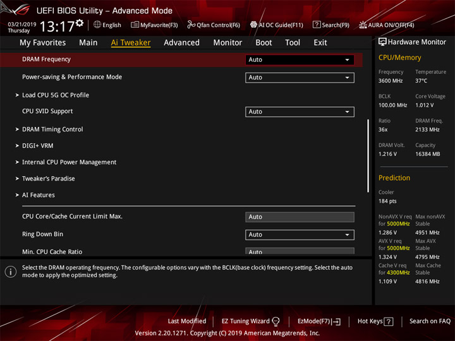Screen dimensions: 455x341
Task: Click the CPU/Memory section heading
Action: (x=399, y=57)
